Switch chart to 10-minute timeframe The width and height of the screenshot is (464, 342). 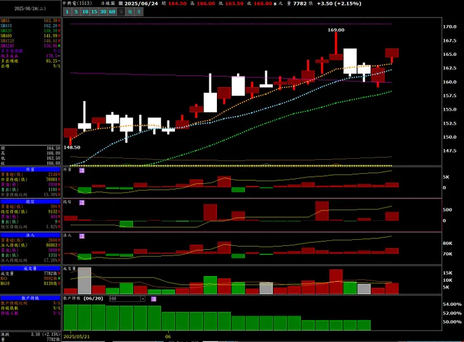click(85, 12)
